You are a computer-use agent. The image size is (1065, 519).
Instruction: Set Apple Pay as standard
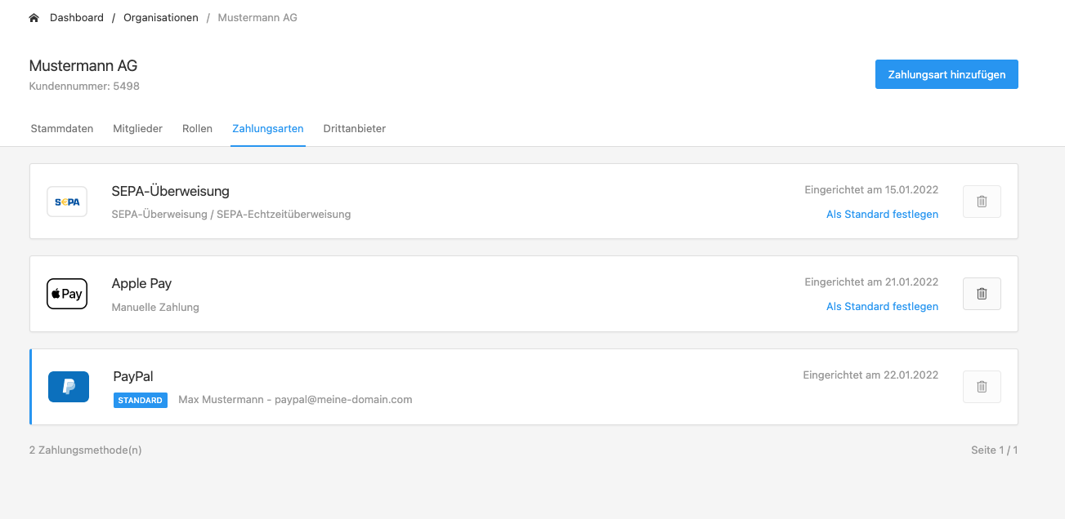[x=882, y=307]
